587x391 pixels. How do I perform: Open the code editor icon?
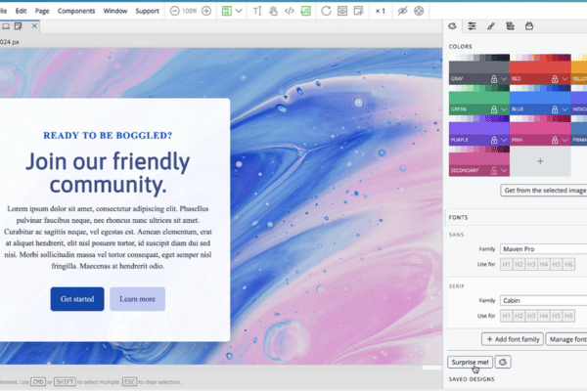click(289, 11)
